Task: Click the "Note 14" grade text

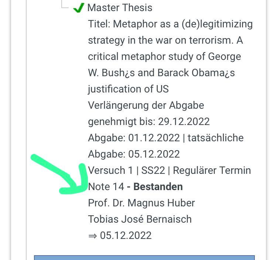Action: pos(106,187)
